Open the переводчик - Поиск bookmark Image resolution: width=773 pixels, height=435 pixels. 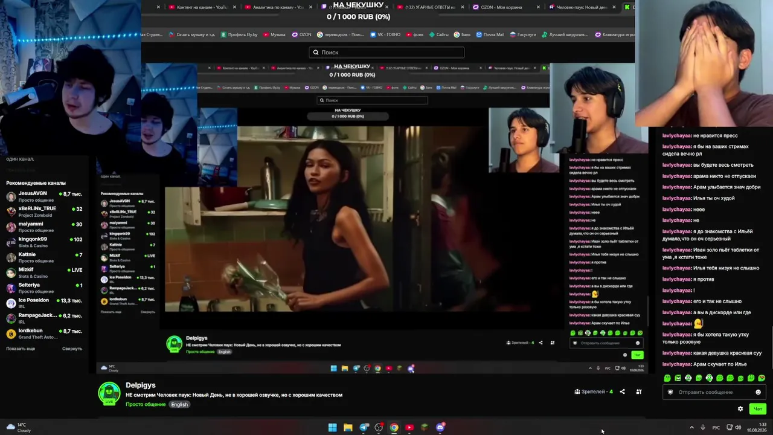point(342,34)
